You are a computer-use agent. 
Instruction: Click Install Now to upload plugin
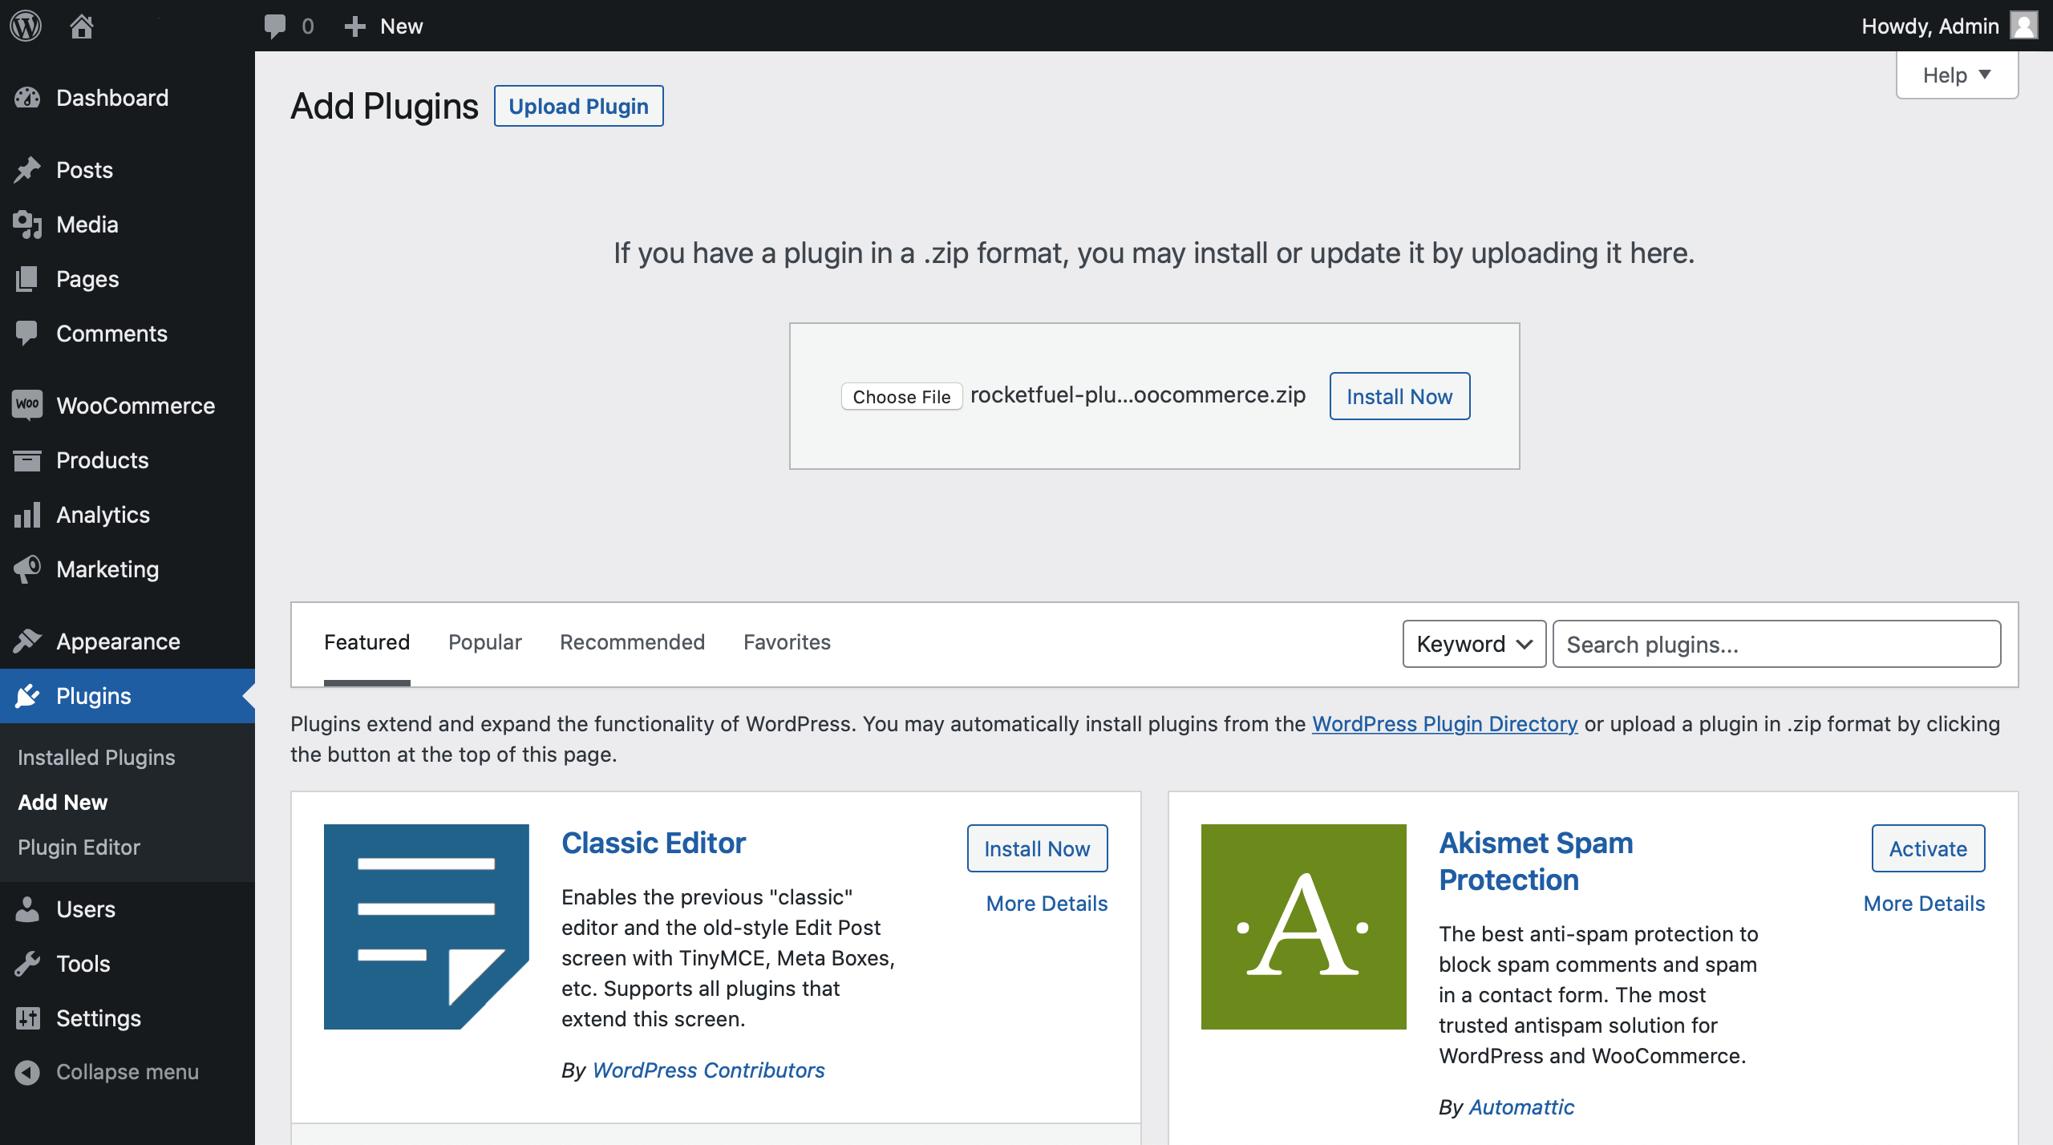[x=1400, y=394]
